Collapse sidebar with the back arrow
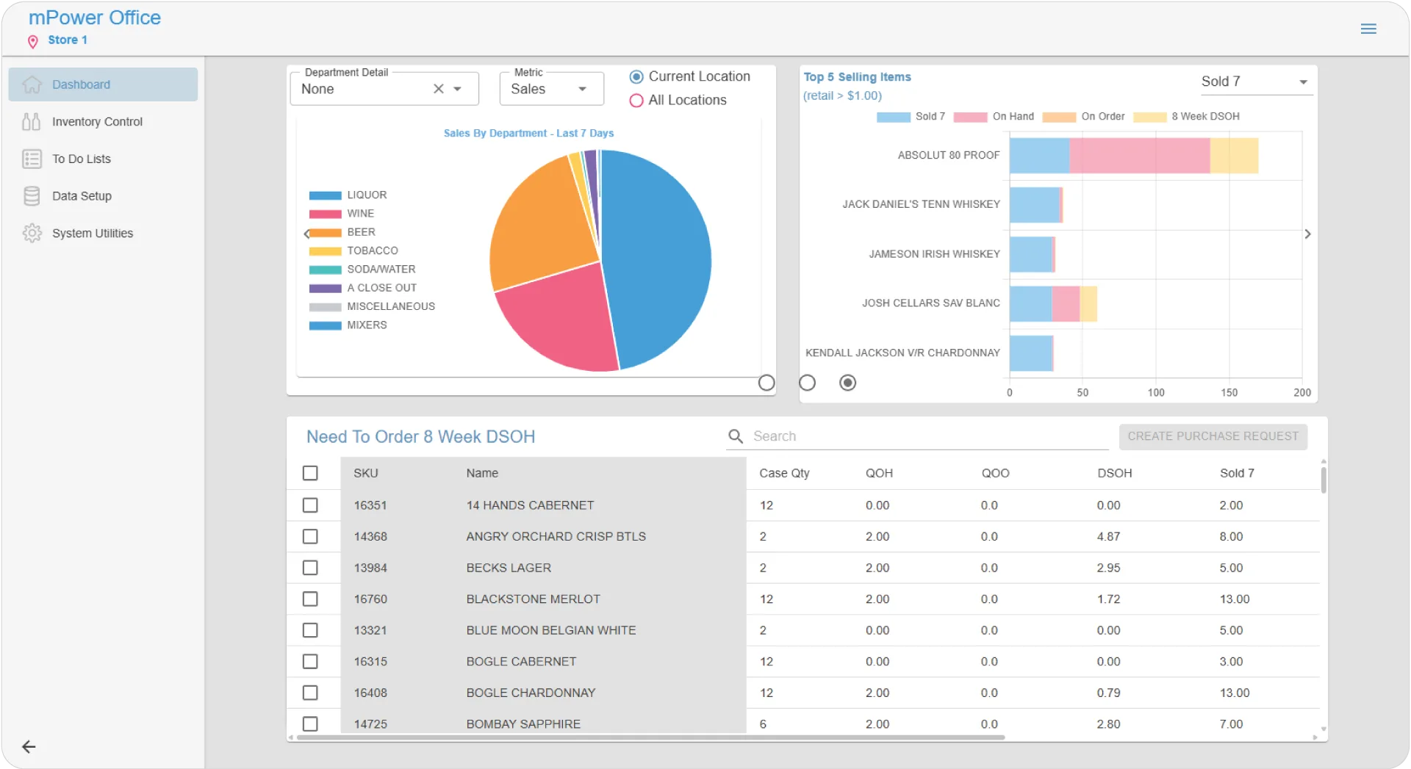 (x=29, y=747)
